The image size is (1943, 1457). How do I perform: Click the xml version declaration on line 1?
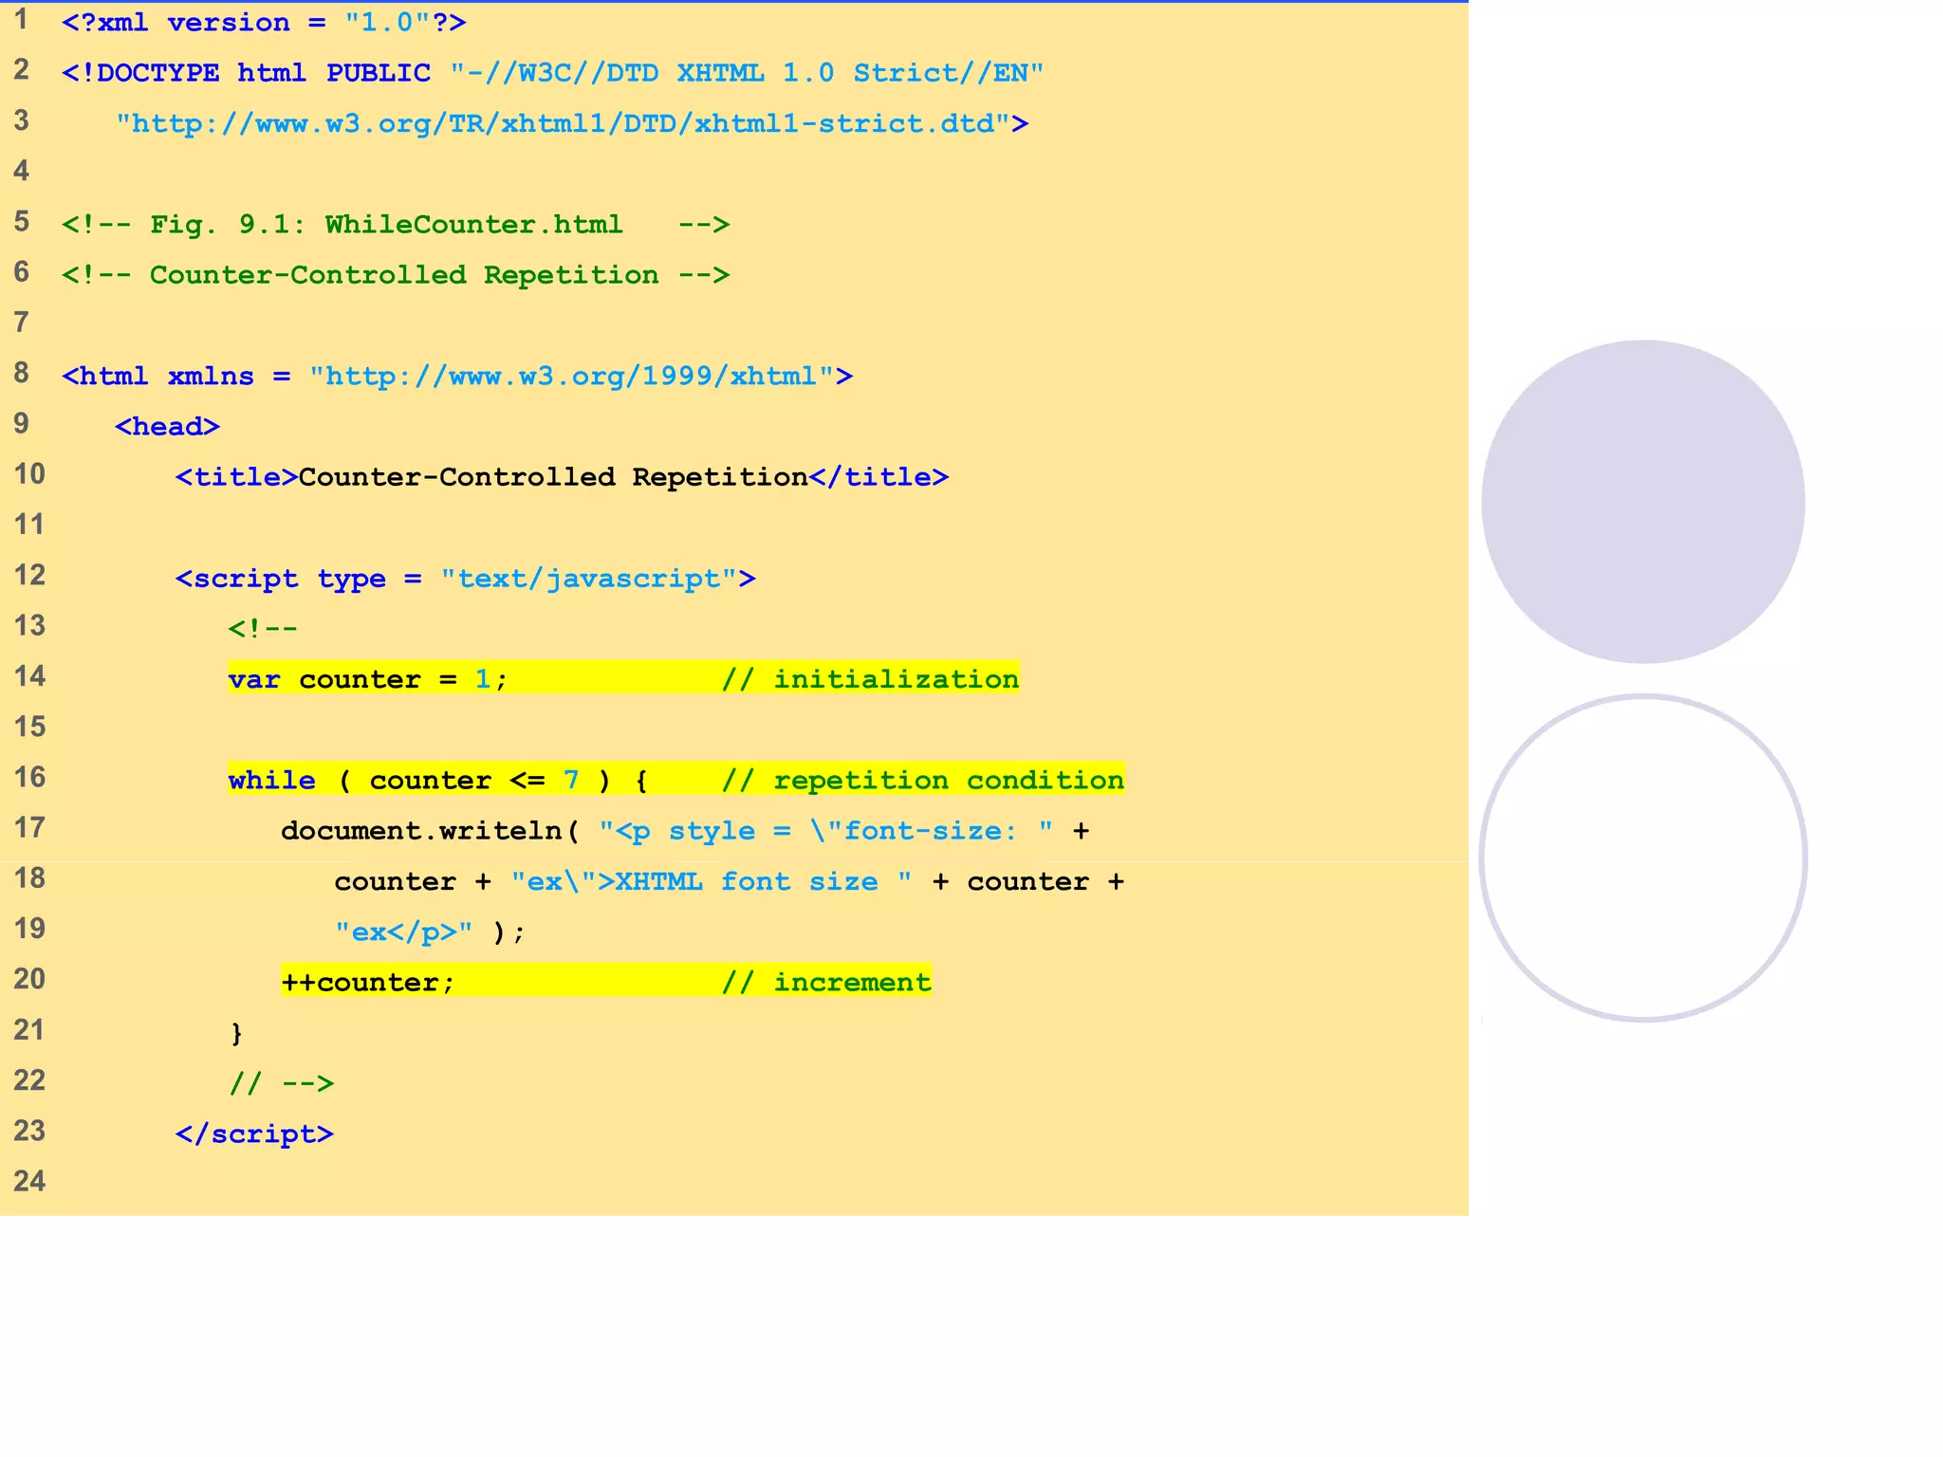tap(264, 23)
